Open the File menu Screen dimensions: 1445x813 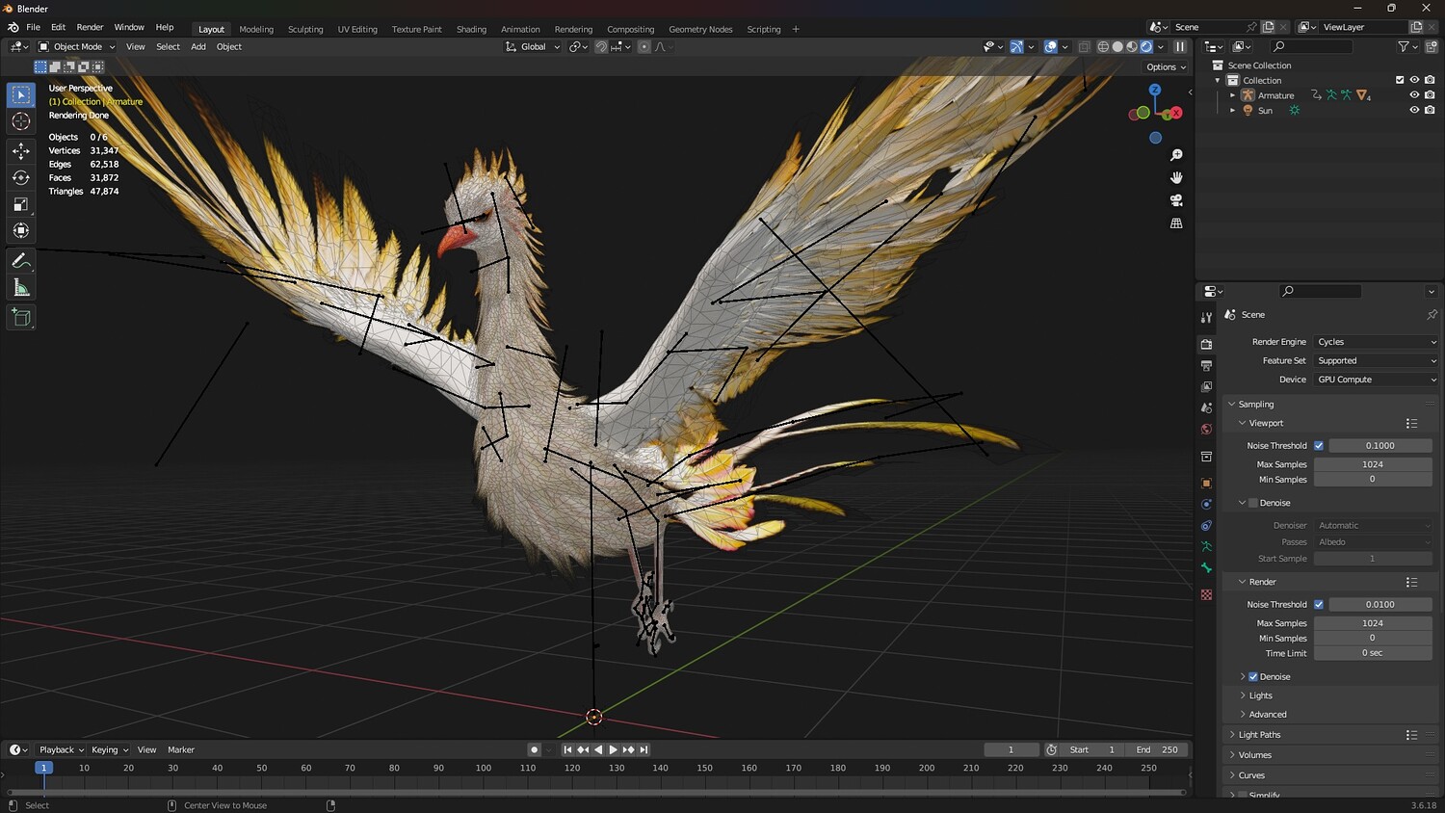[x=33, y=27]
